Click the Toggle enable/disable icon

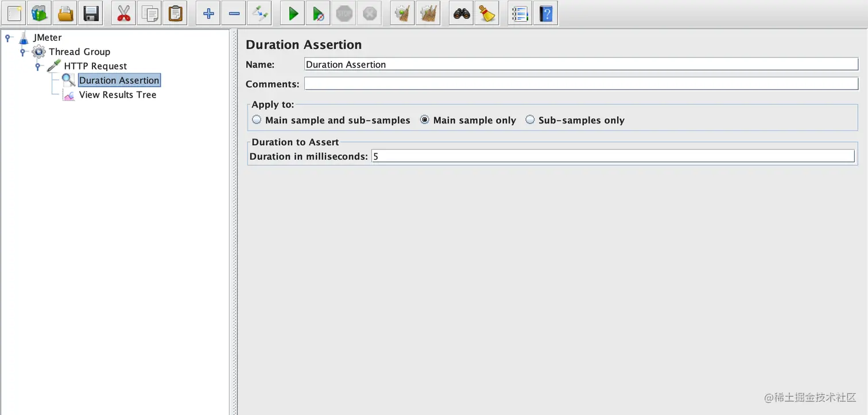[259, 13]
